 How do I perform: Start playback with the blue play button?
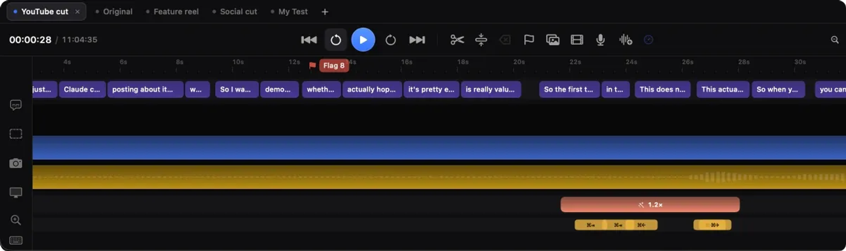pos(363,40)
